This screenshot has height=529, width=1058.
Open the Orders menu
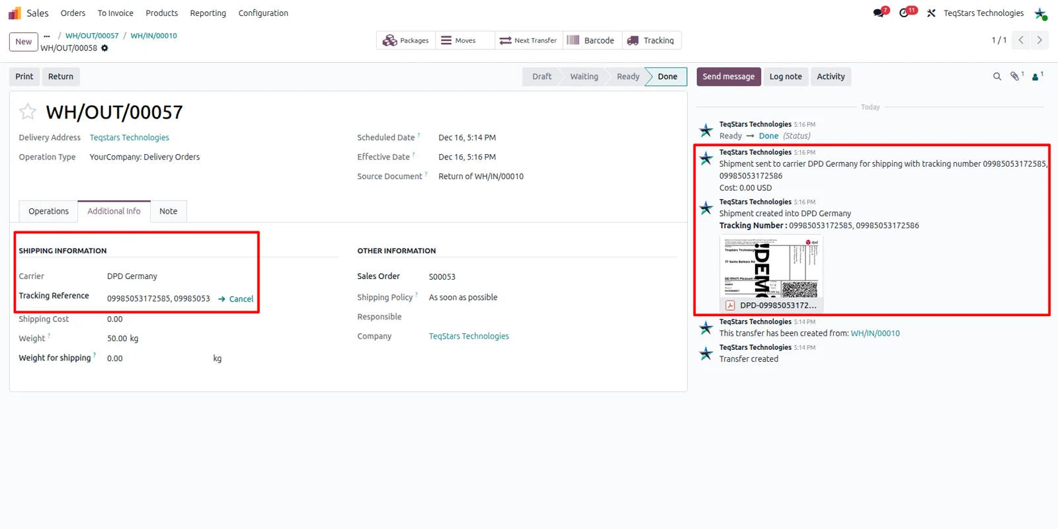(x=73, y=13)
